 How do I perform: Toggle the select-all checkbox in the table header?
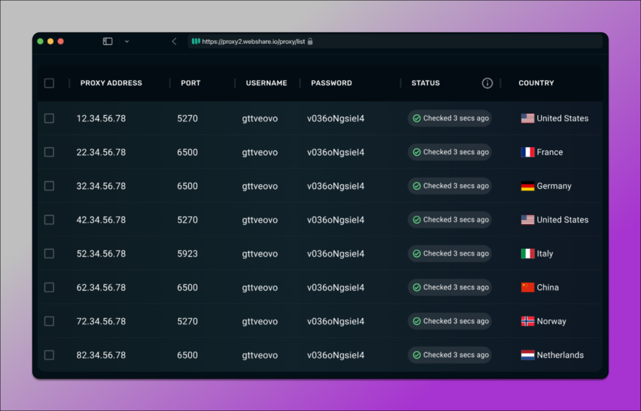(49, 83)
